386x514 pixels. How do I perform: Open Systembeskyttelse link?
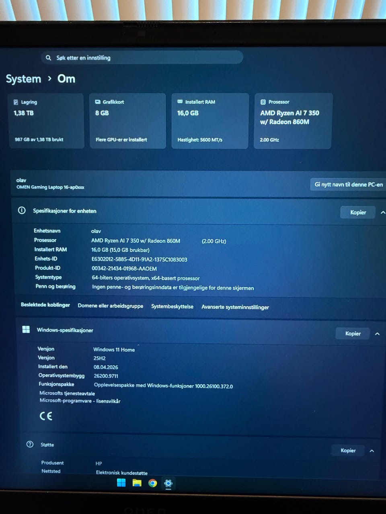[172, 306]
